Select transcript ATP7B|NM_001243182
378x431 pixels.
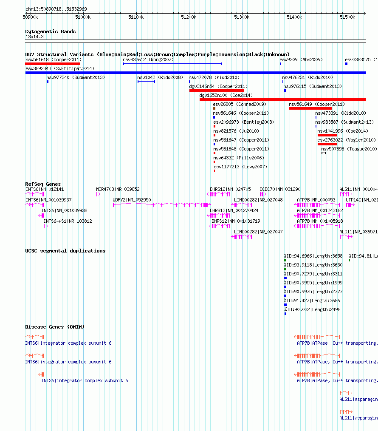(320, 210)
